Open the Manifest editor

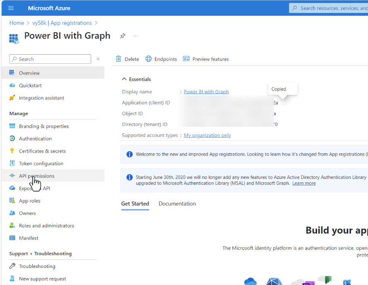[x=53, y=238]
